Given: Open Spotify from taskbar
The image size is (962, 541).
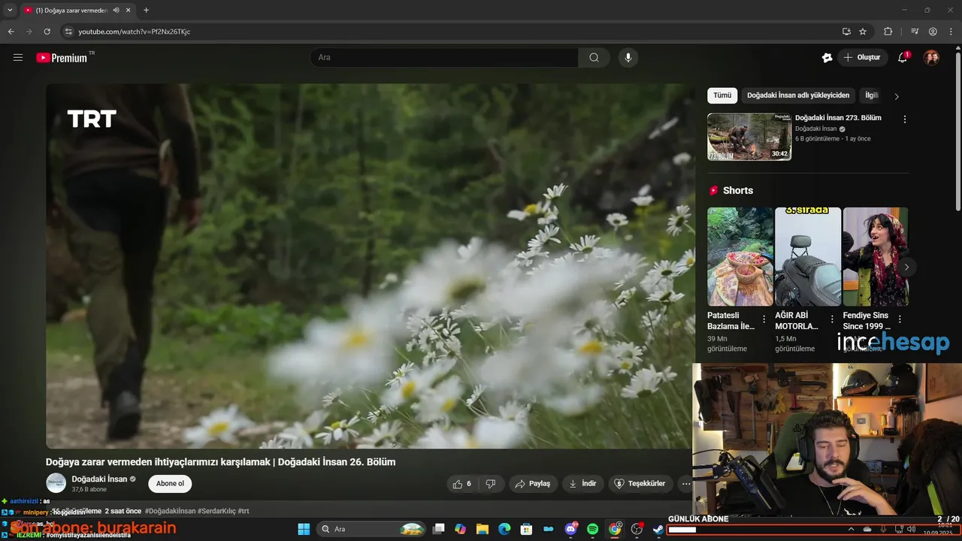Looking at the screenshot, I should click(592, 529).
